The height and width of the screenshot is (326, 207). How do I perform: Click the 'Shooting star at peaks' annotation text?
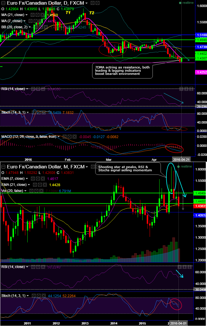[x=125, y=168]
